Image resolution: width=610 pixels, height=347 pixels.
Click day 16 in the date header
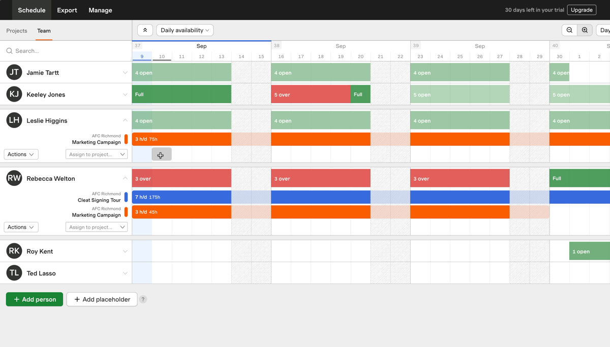click(x=281, y=56)
